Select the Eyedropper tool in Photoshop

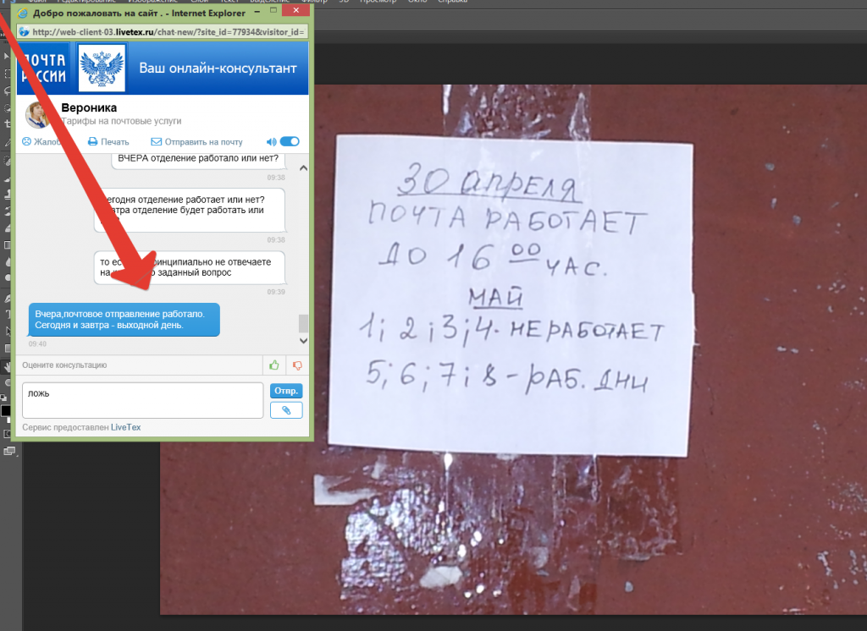click(x=7, y=142)
